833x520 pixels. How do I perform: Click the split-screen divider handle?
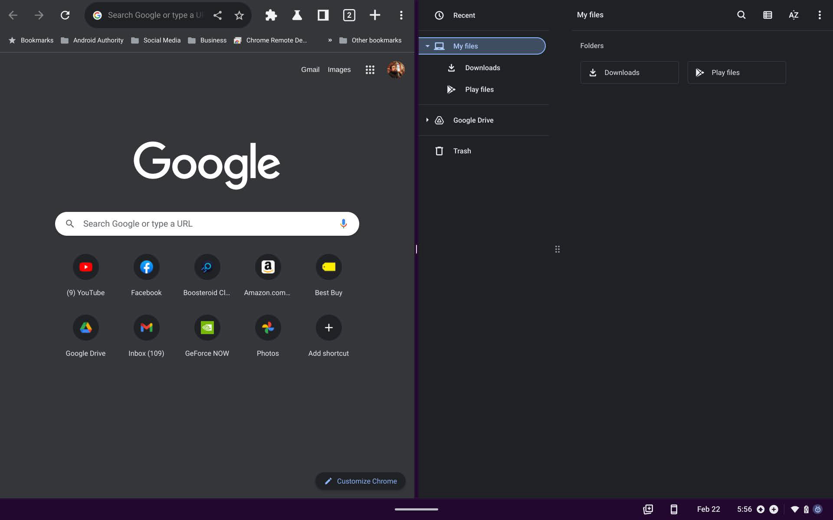point(416,249)
